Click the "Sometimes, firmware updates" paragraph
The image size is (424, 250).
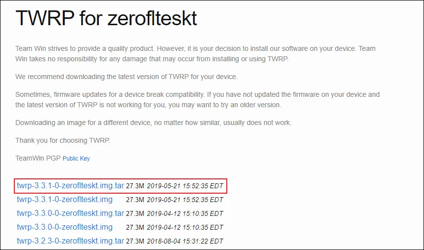point(197,100)
